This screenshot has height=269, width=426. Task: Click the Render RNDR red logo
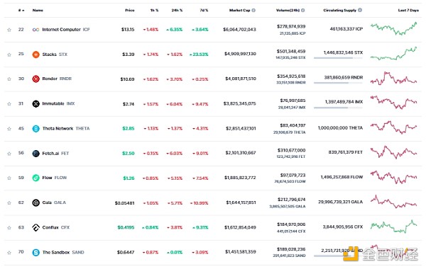click(36, 79)
